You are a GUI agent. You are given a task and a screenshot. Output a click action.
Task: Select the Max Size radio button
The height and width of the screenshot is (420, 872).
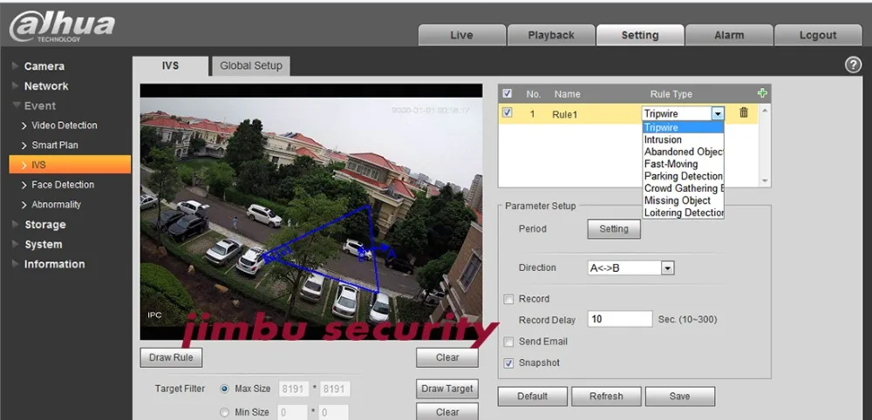pyautogui.click(x=225, y=389)
